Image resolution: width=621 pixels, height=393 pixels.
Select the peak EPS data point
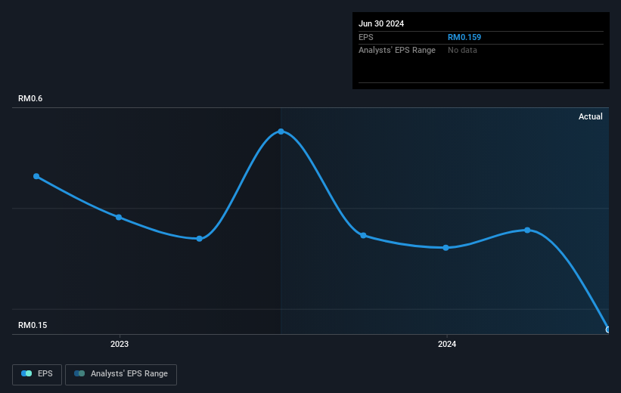[281, 132]
